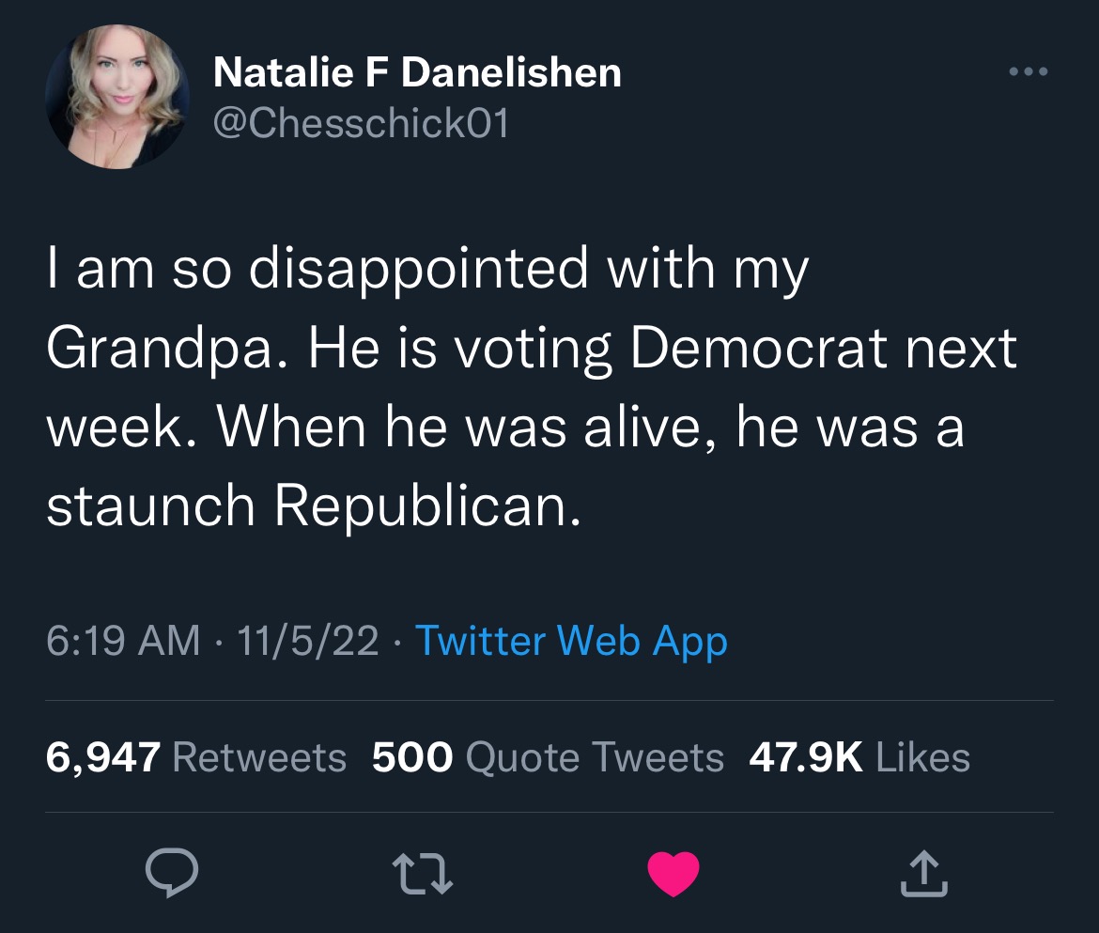Click the word 'staunch' in the tweet

150,506
